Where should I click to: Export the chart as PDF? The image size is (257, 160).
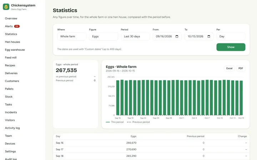[x=241, y=68]
